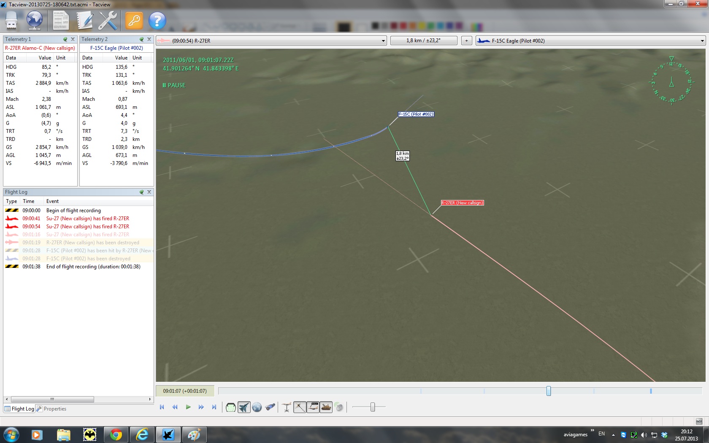This screenshot has height=443, width=709.
Task: Select the 09:01:16 Su-27 fired event
Action: pos(78,235)
